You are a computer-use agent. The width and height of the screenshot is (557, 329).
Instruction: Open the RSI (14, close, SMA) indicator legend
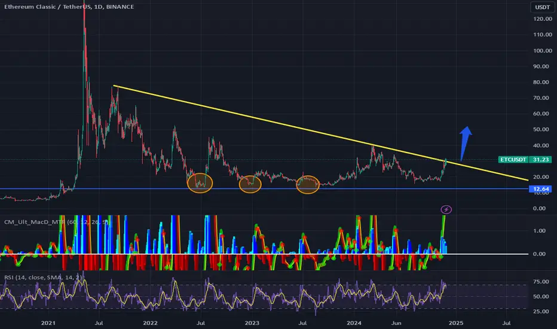pos(43,277)
